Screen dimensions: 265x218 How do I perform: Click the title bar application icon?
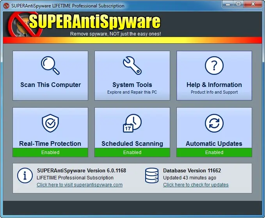[x=6, y=6]
